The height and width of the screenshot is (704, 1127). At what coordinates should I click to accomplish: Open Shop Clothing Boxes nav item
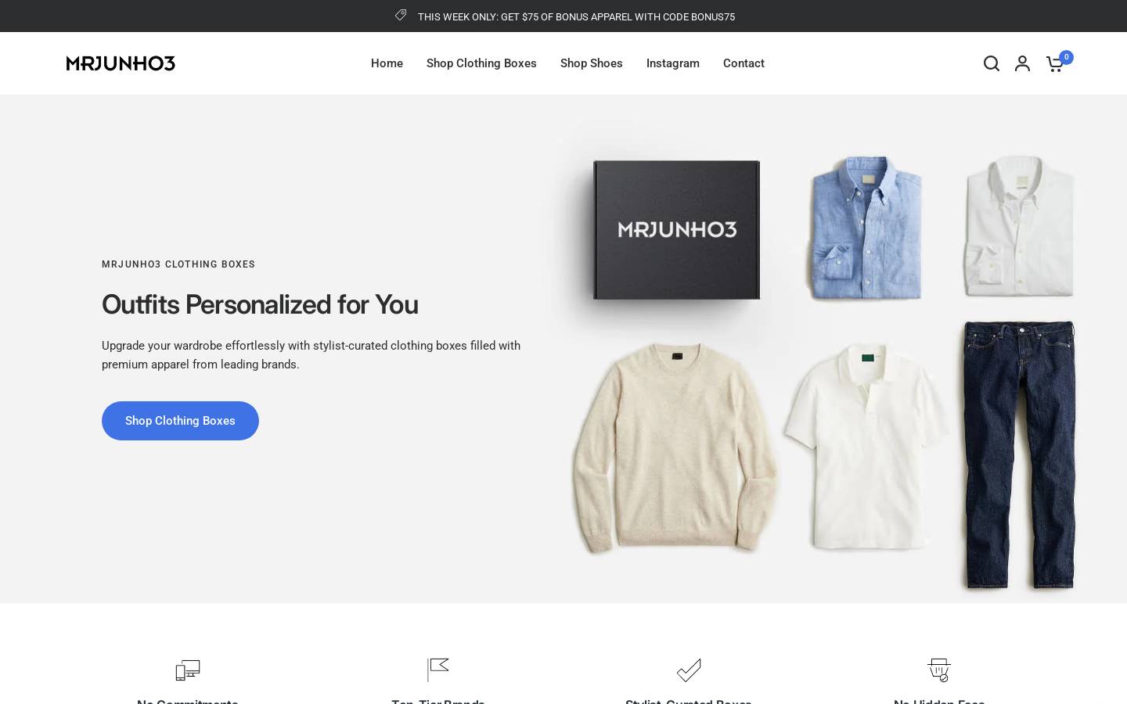click(481, 63)
